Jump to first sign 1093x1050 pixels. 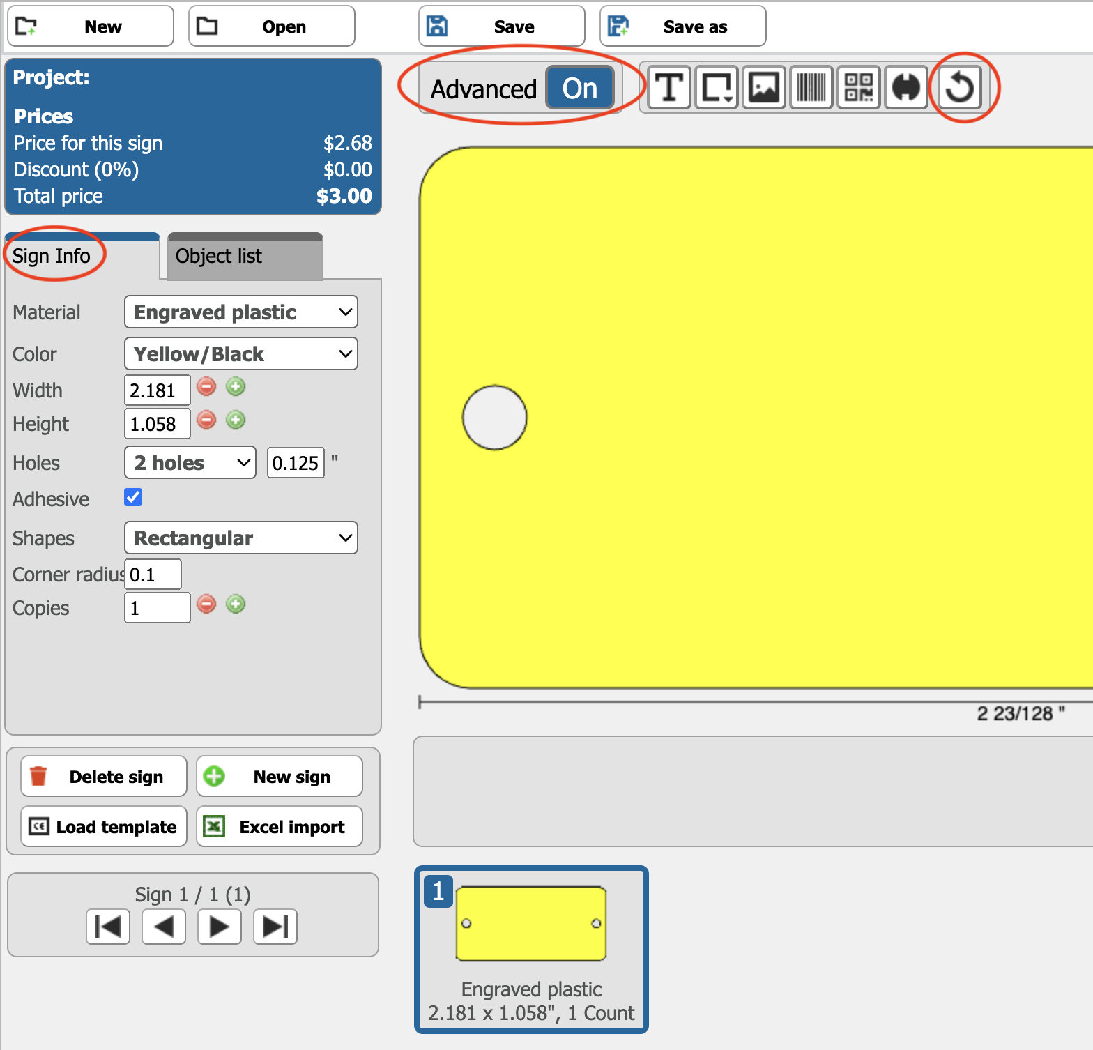108,927
